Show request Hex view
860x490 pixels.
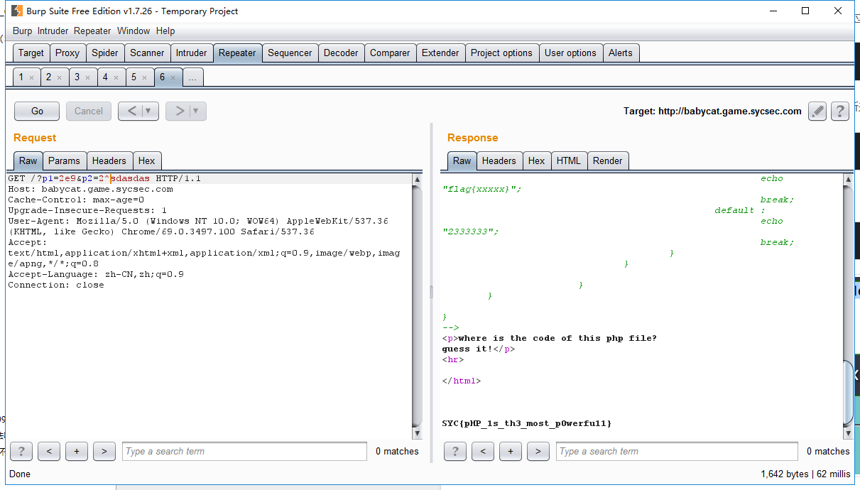[147, 160]
